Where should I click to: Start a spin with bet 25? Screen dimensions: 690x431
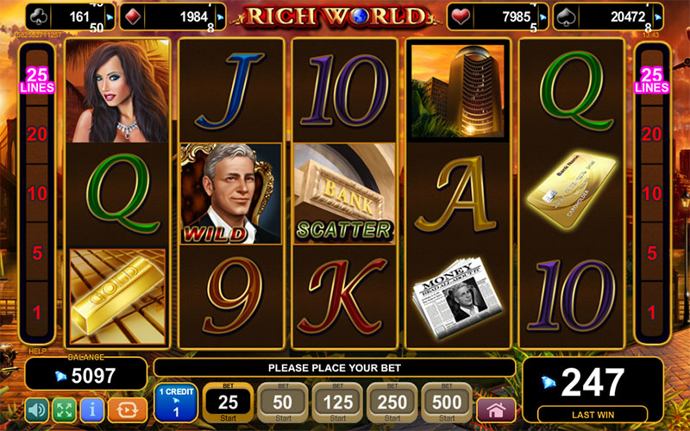228,403
